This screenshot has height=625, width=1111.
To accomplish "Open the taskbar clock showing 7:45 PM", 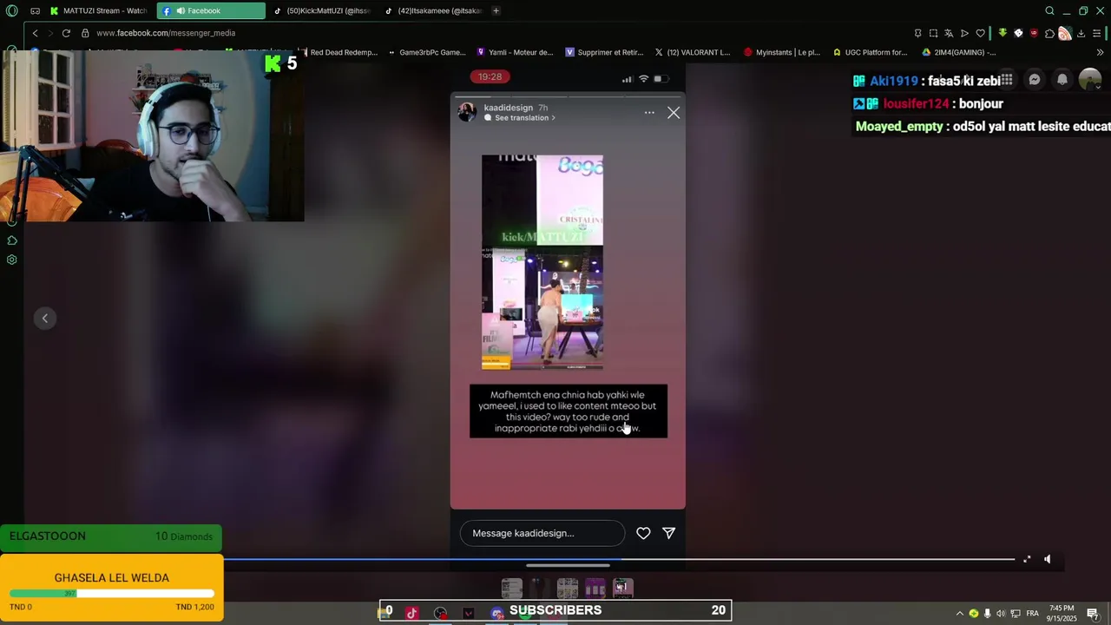I will [1062, 614].
